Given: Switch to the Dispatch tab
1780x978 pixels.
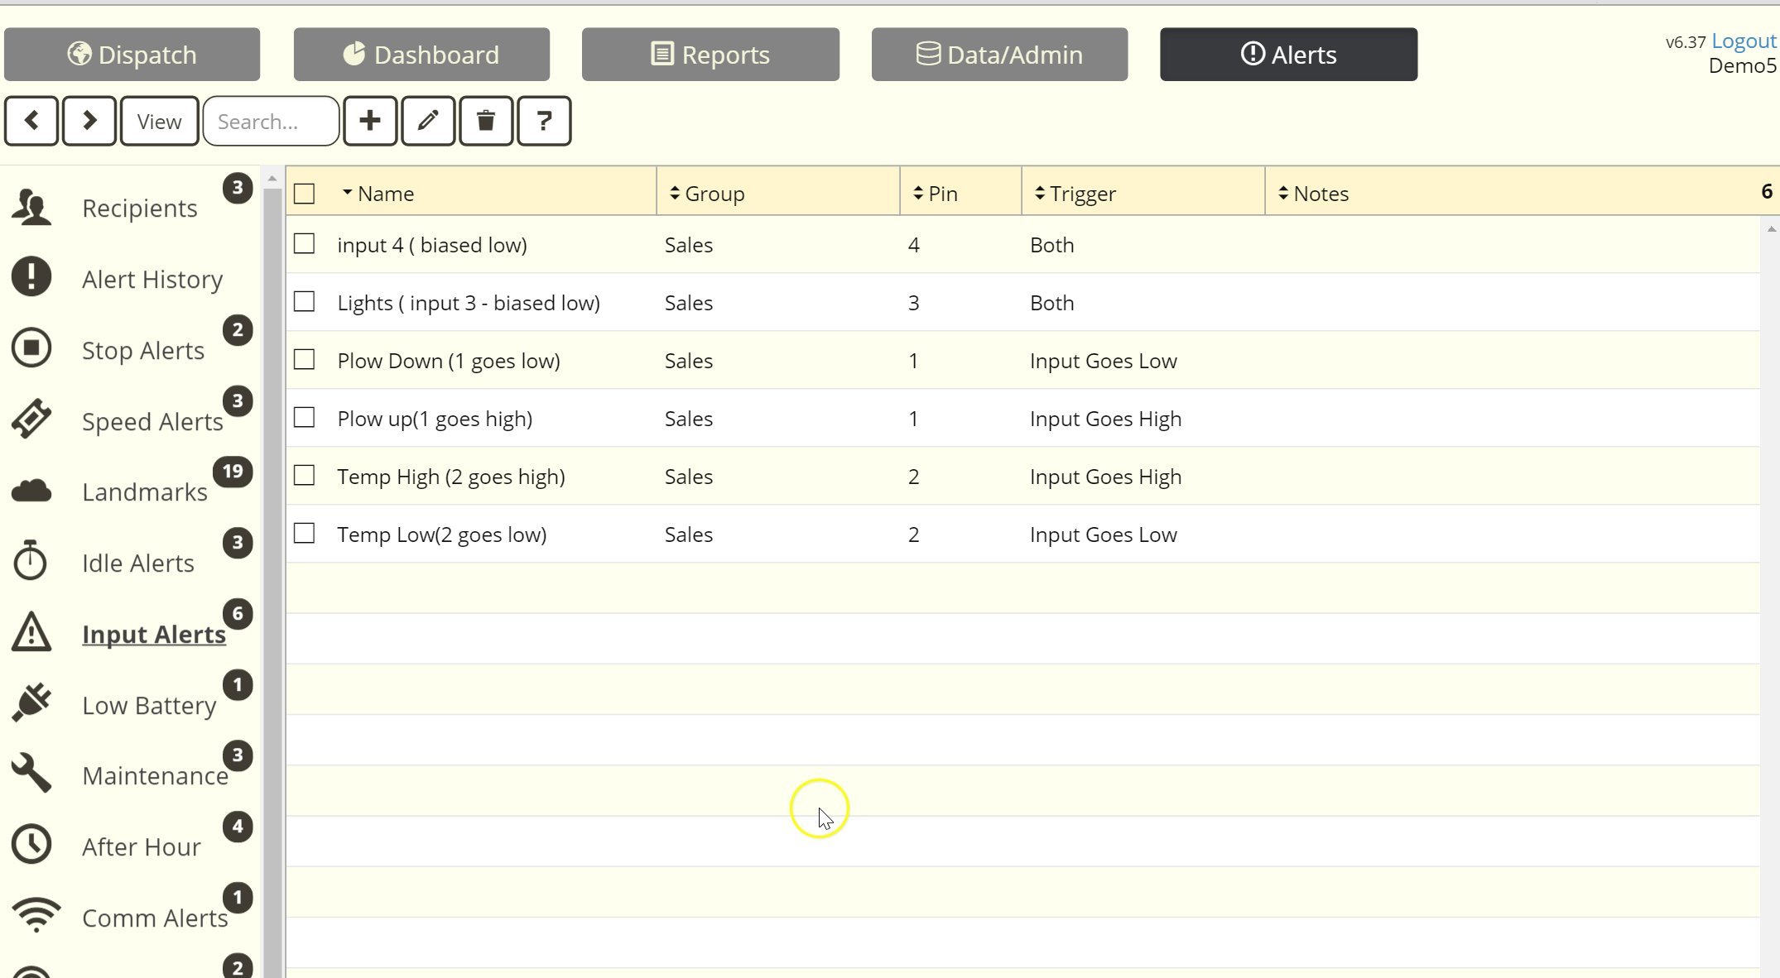Looking at the screenshot, I should tap(132, 55).
